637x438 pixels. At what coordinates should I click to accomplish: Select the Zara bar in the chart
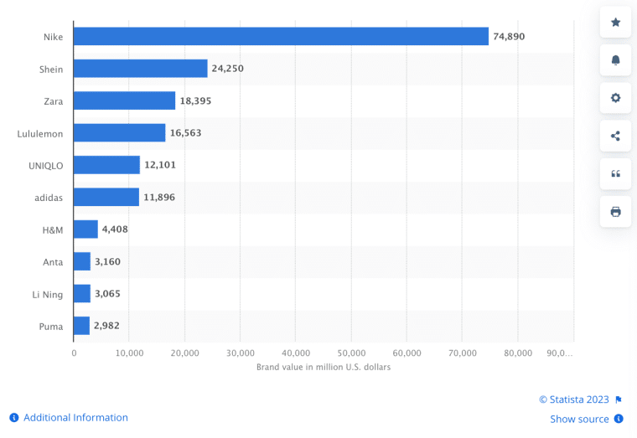(124, 100)
